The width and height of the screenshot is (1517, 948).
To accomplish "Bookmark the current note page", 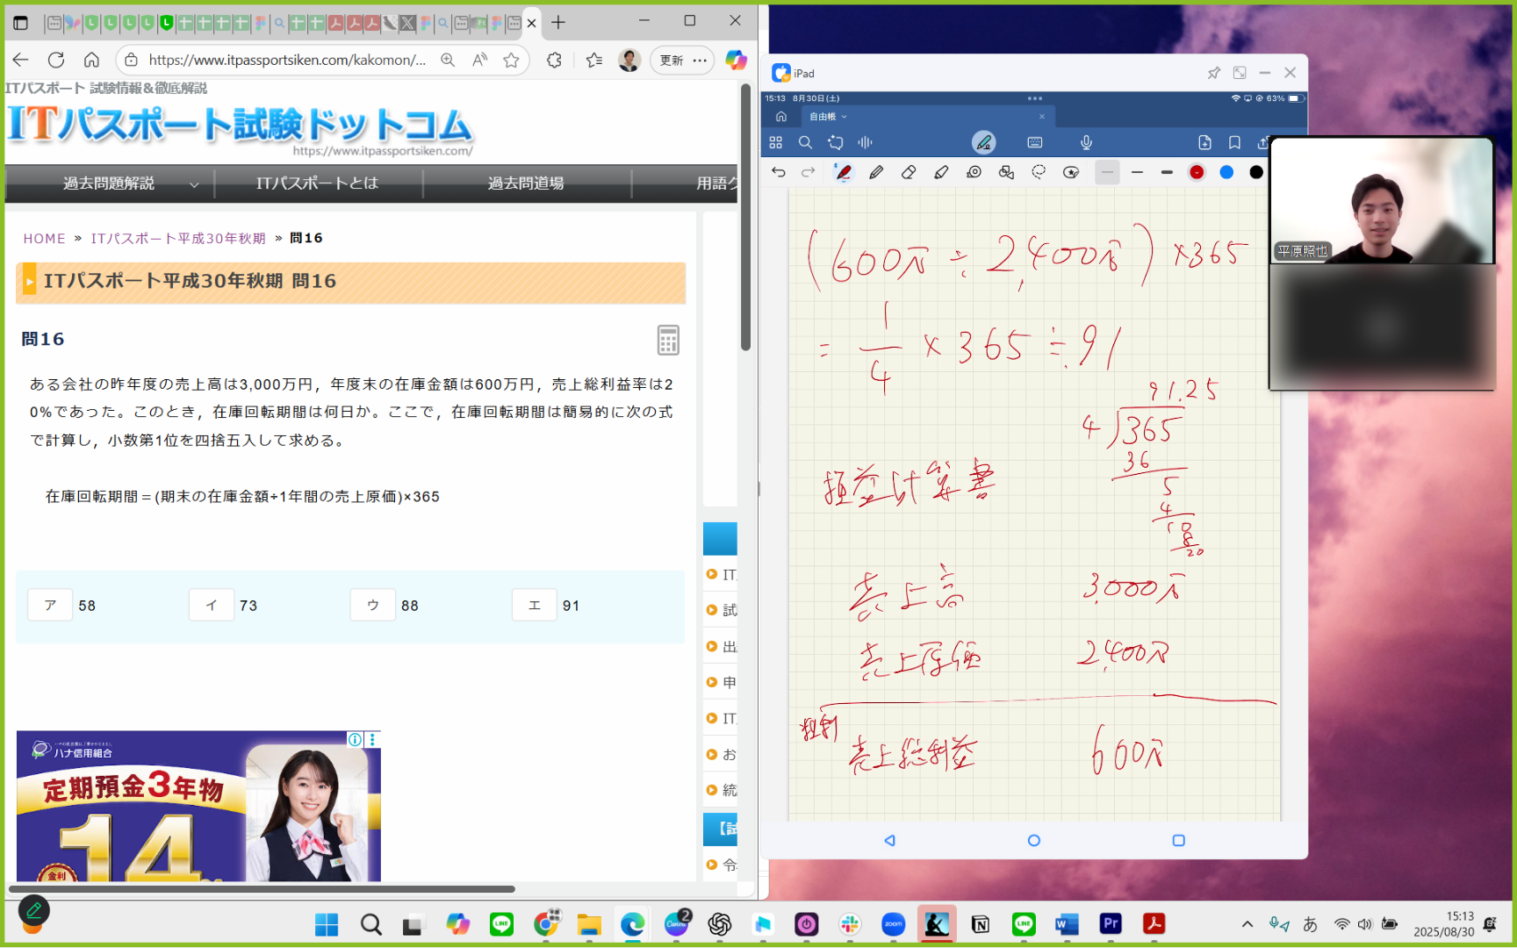I will click(1234, 142).
